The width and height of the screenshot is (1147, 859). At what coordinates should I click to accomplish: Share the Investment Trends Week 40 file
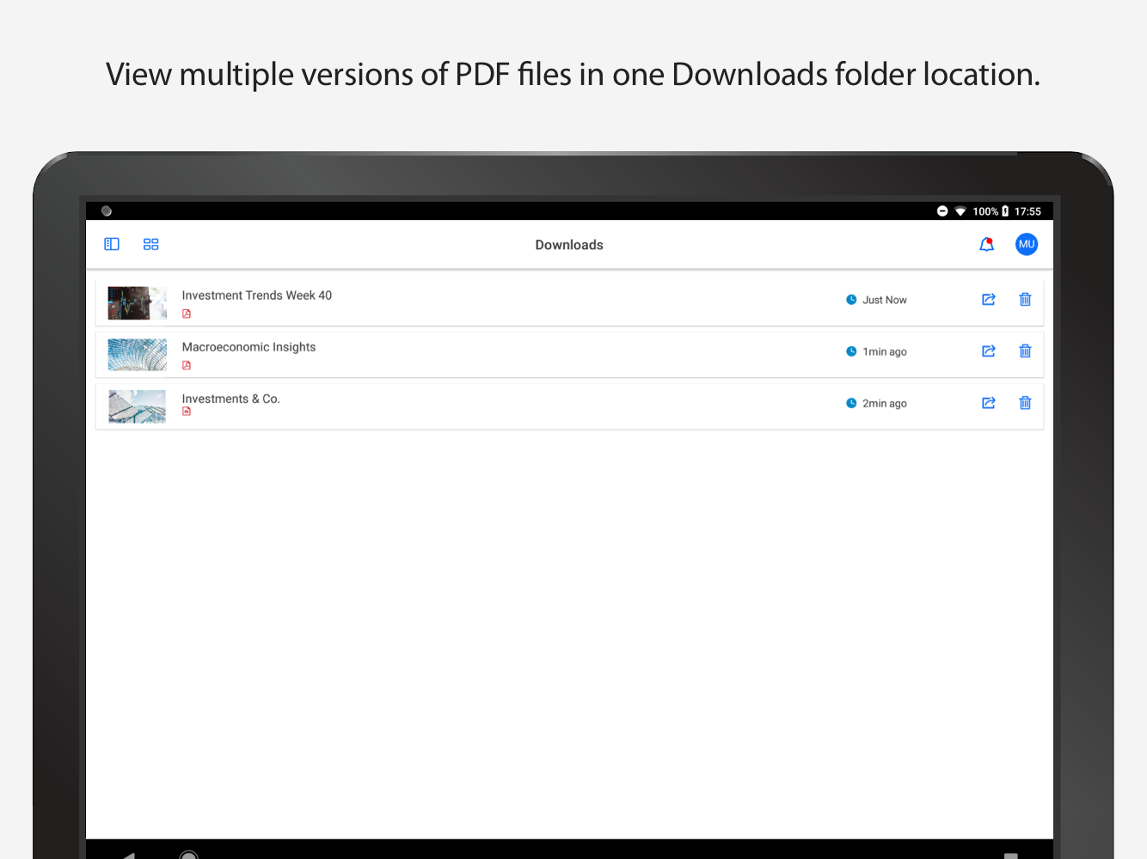(989, 300)
